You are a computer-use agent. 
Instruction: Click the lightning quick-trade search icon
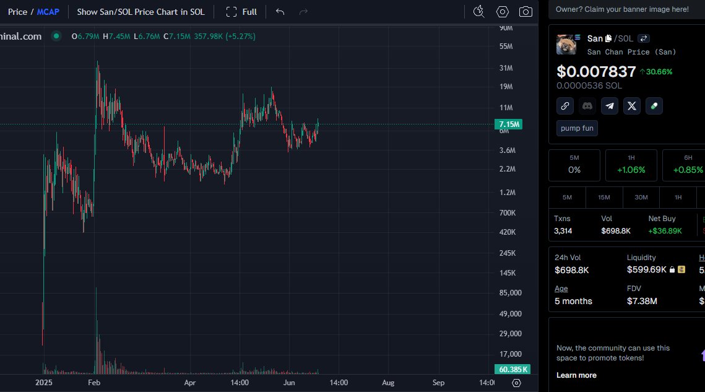[478, 11]
